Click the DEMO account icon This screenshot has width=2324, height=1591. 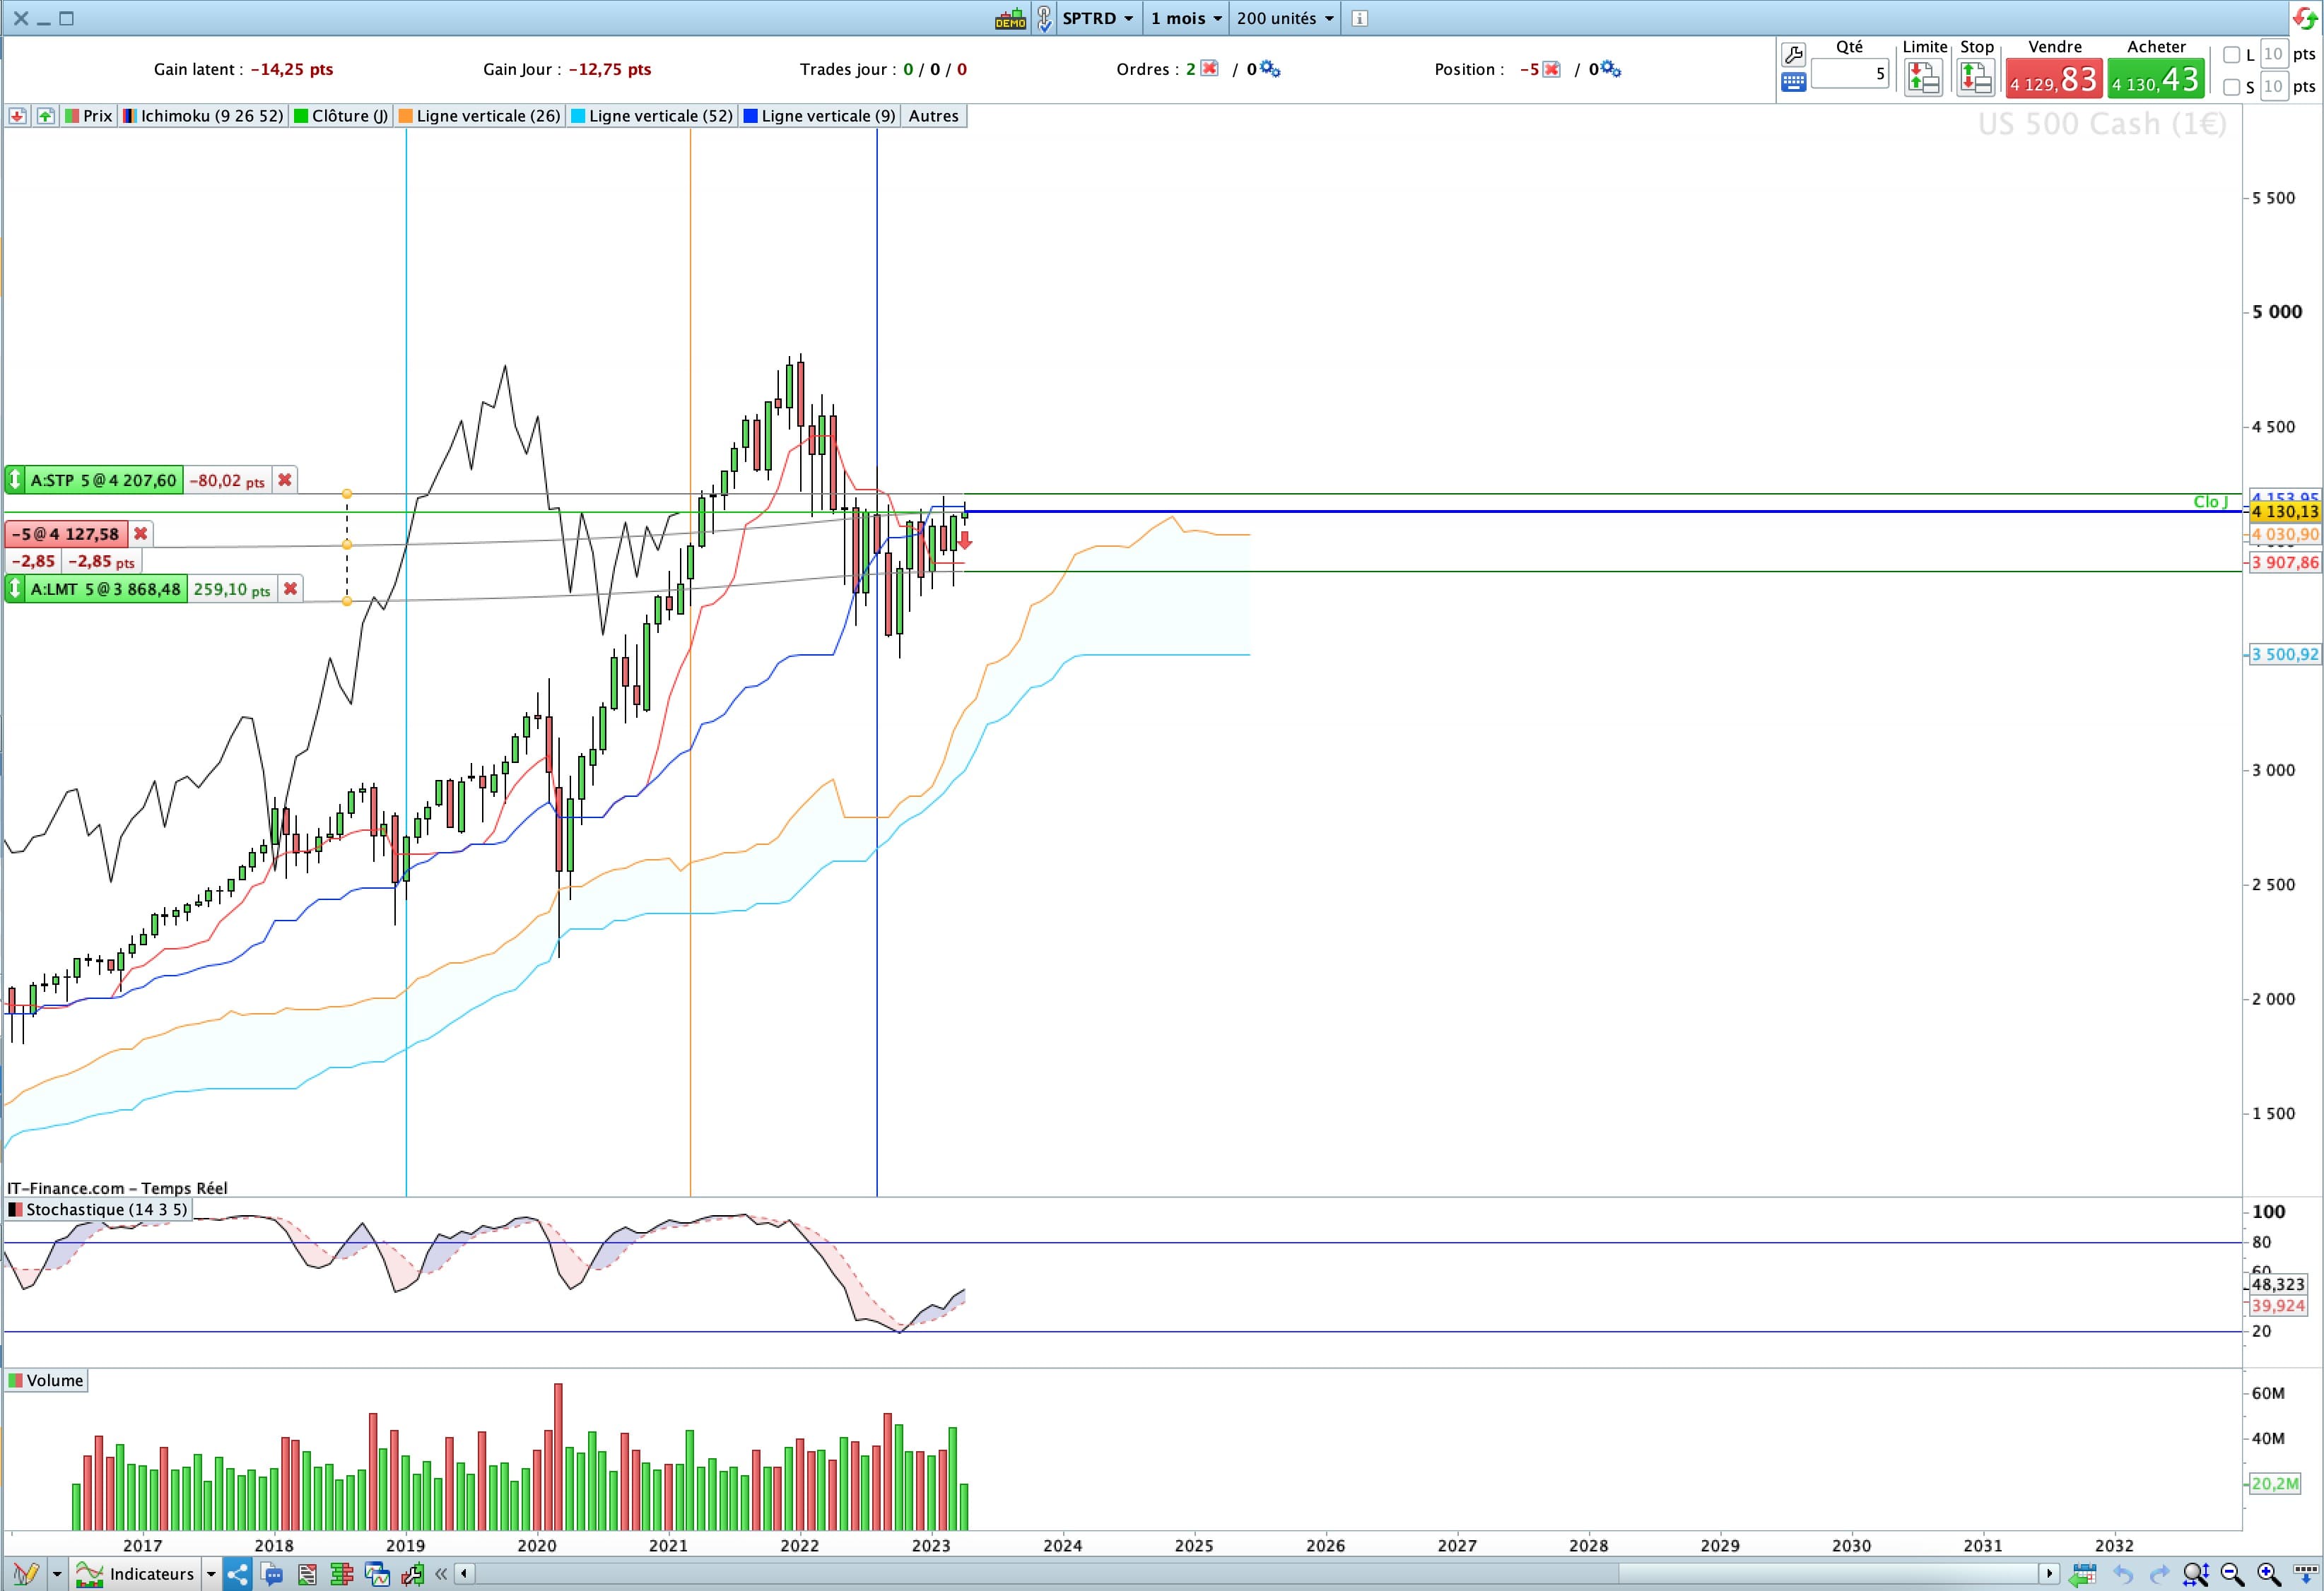click(x=1010, y=18)
